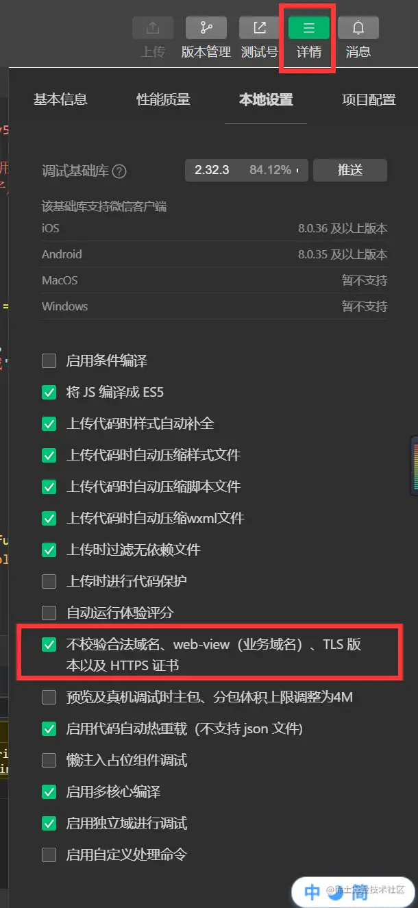This screenshot has width=418, height=908.
Task: Switch to the 性能质量 tab
Action: (163, 99)
